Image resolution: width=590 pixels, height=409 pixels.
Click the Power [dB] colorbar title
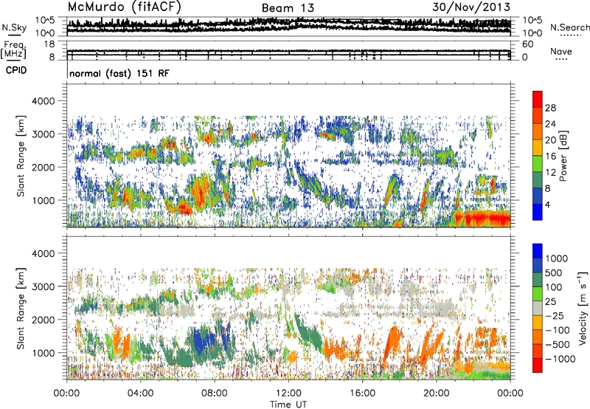(563, 156)
